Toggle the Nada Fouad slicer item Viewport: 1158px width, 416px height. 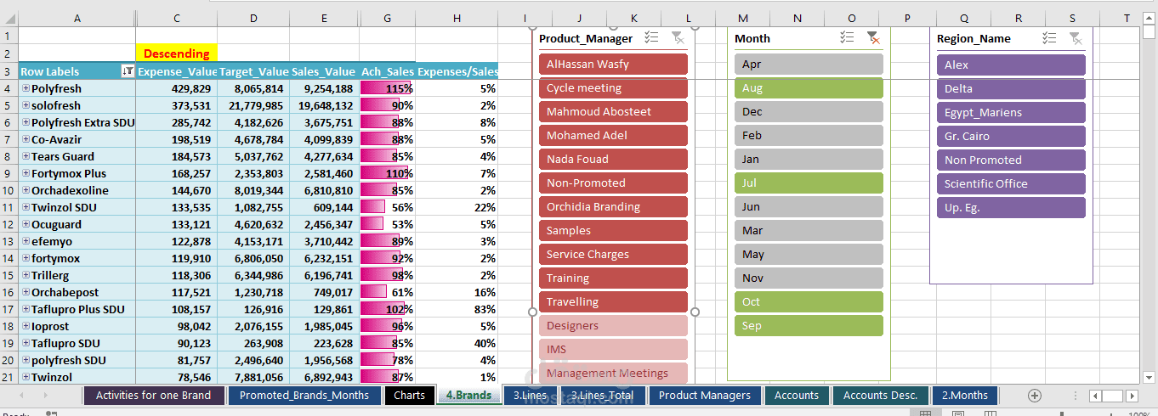tap(612, 160)
